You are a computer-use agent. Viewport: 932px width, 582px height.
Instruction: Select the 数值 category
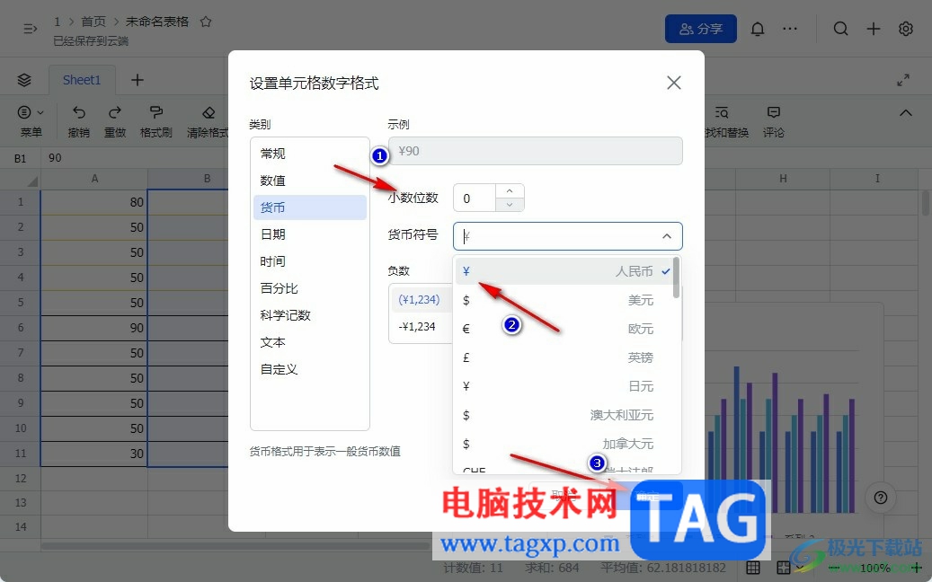point(310,181)
